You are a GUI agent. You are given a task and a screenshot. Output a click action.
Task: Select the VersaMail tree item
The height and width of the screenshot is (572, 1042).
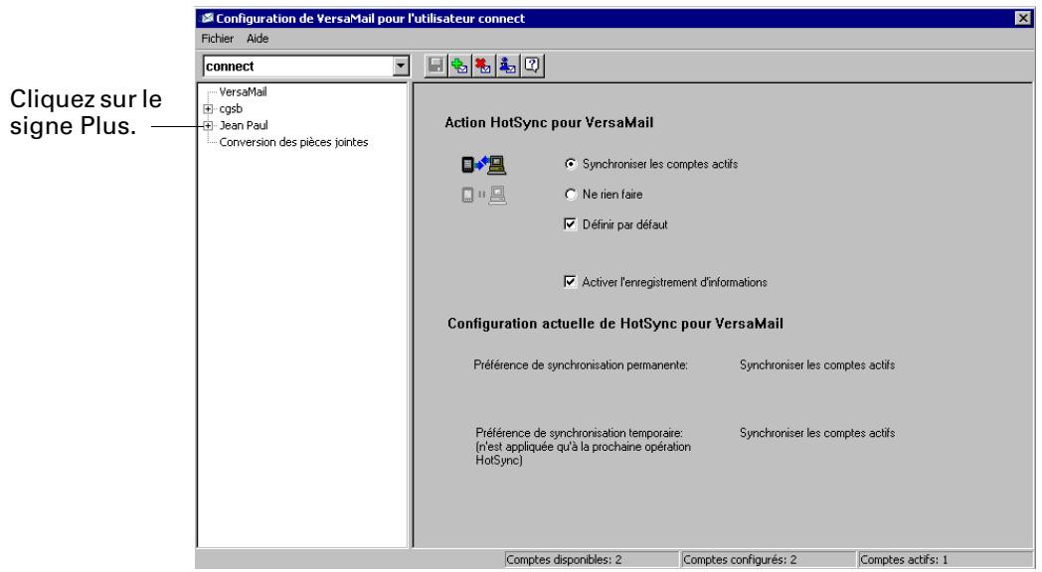243,92
